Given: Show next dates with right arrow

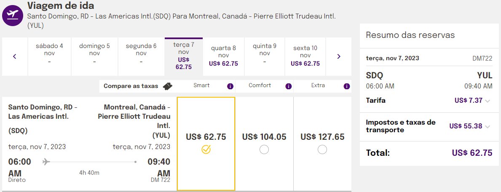Looking at the screenshot, I should [339, 56].
